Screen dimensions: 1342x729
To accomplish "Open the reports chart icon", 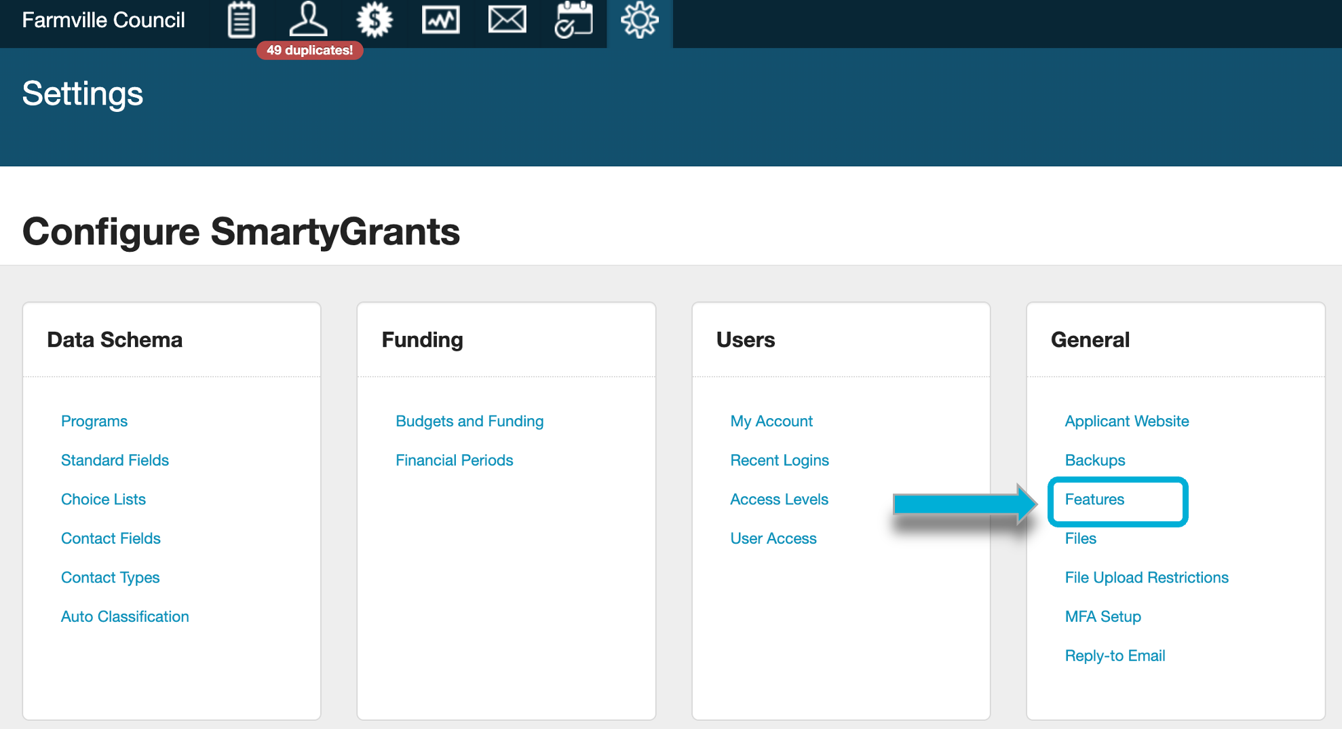I will tap(440, 20).
